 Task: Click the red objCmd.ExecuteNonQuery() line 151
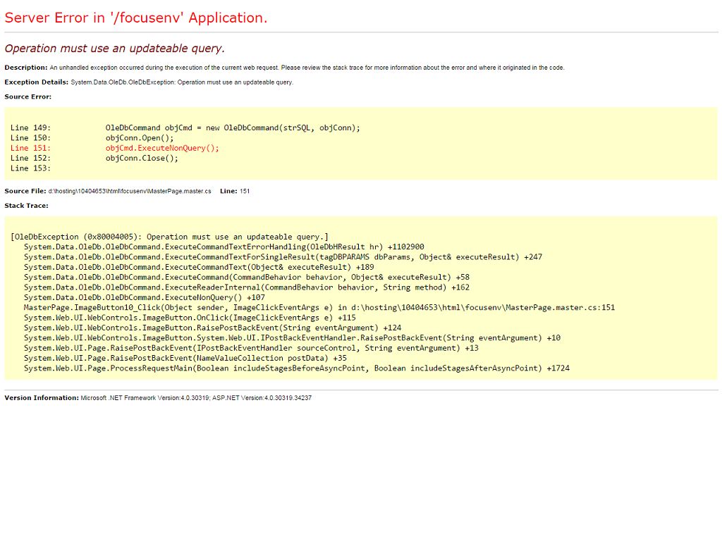click(162, 148)
